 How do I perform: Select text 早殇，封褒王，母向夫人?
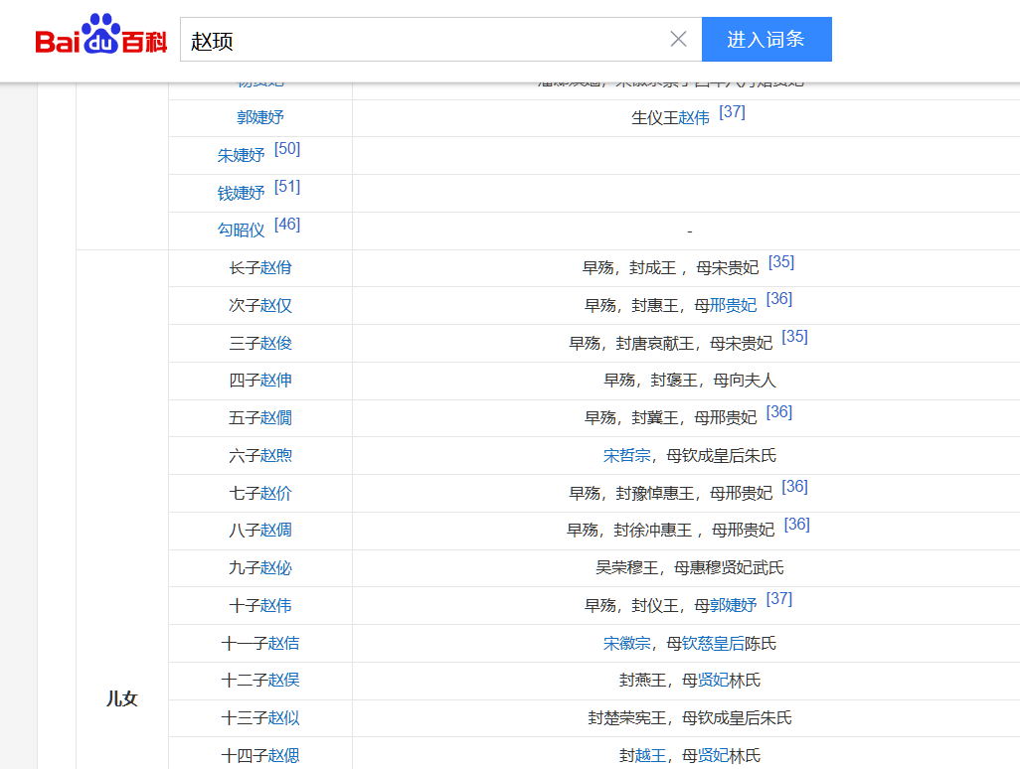pos(690,380)
